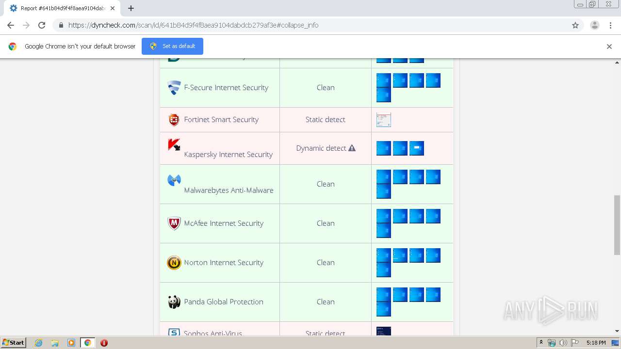Click the Dynamic detect result for Kaspersky
This screenshot has width=621, height=349.
click(x=321, y=148)
